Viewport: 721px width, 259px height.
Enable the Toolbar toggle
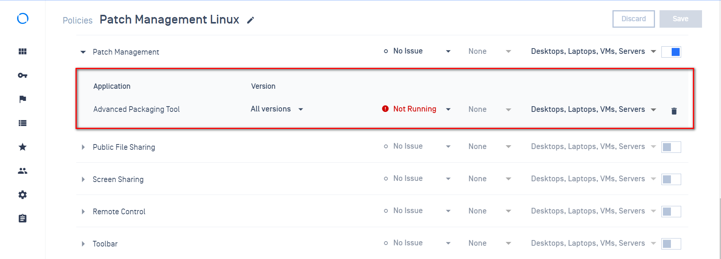click(671, 244)
